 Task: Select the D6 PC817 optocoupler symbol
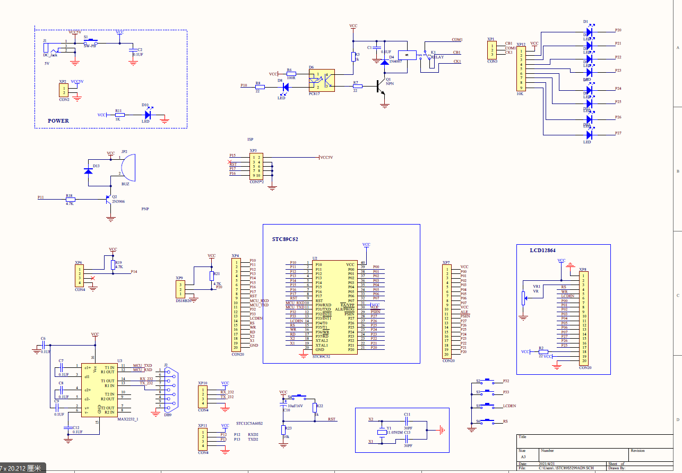tap(322, 81)
